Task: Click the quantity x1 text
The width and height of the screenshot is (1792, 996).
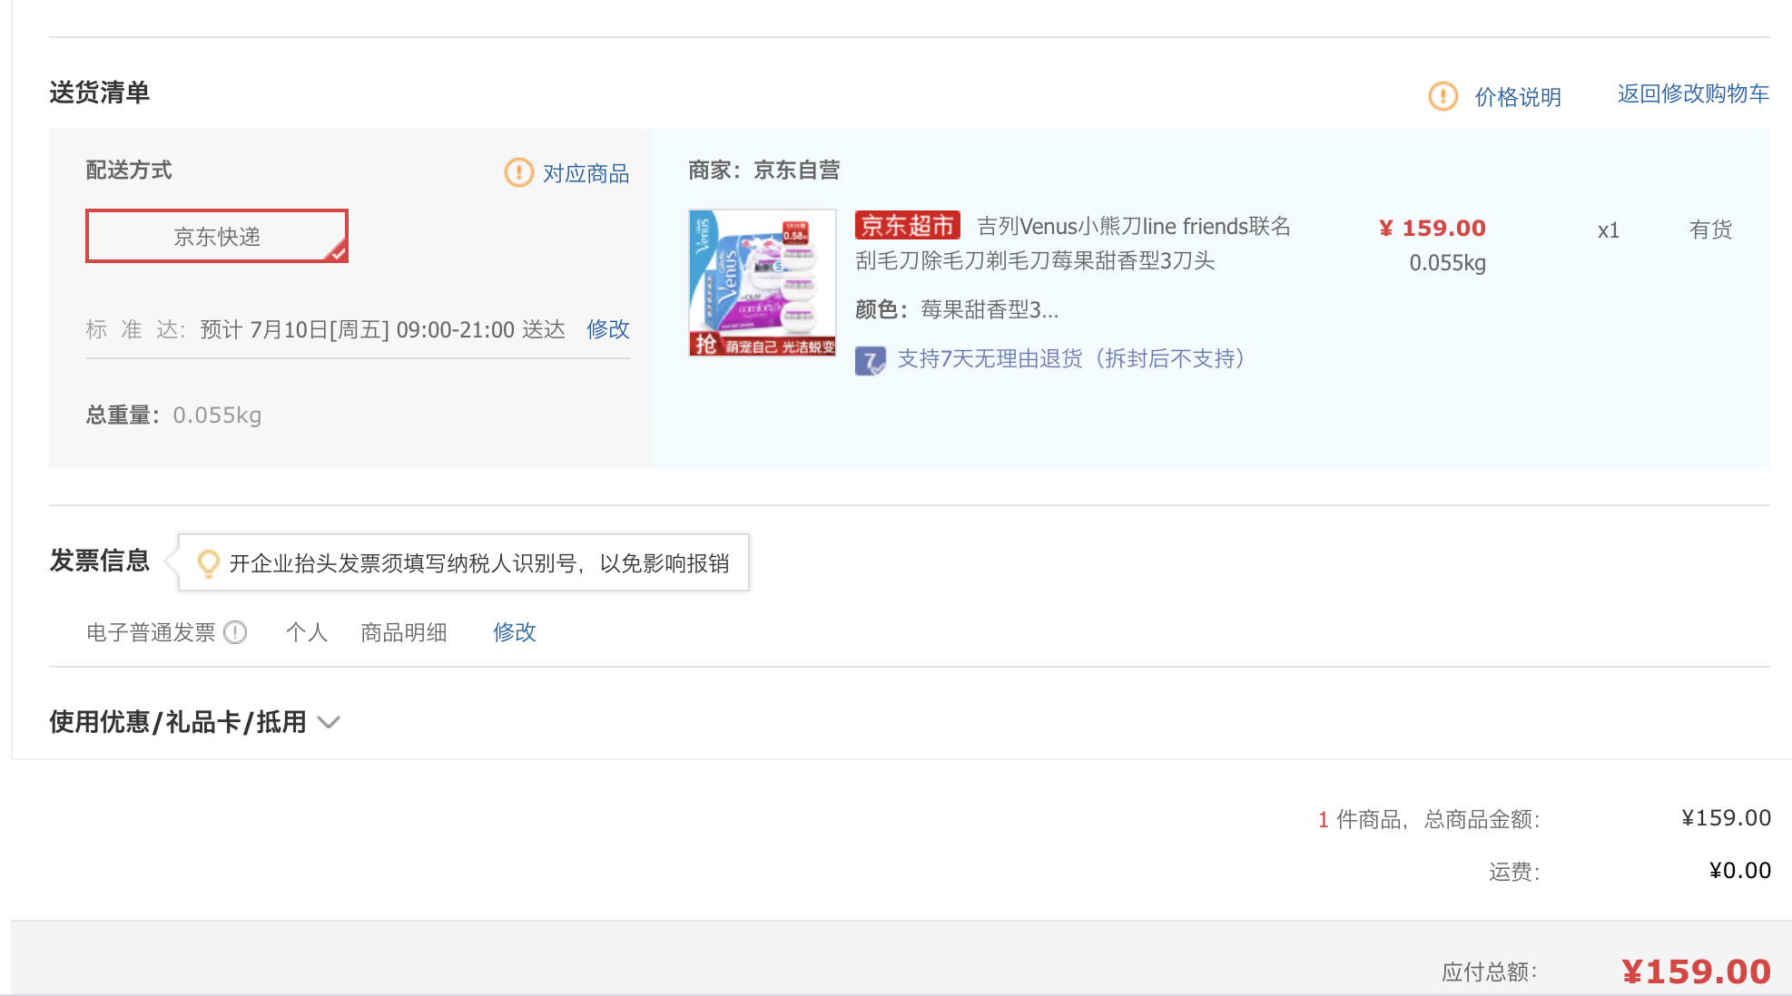Action: point(1608,230)
